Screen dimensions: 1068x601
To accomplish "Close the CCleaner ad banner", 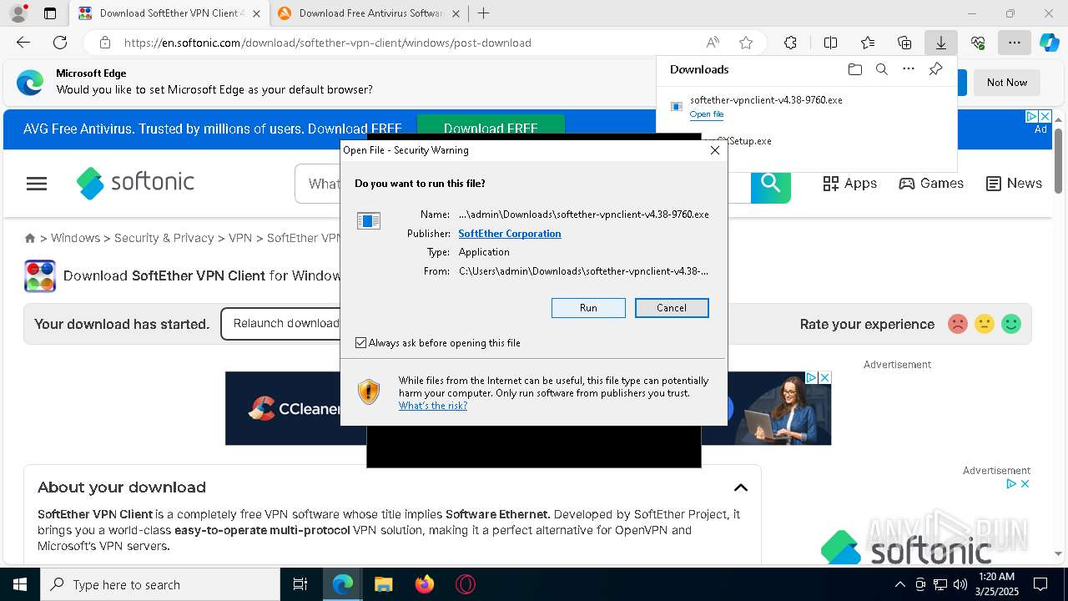I will (x=824, y=378).
